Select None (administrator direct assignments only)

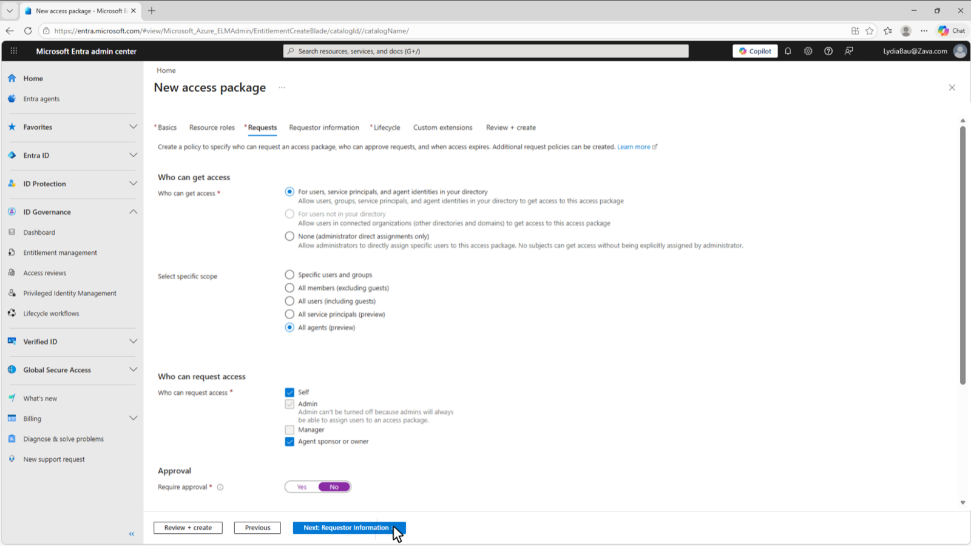pos(289,237)
